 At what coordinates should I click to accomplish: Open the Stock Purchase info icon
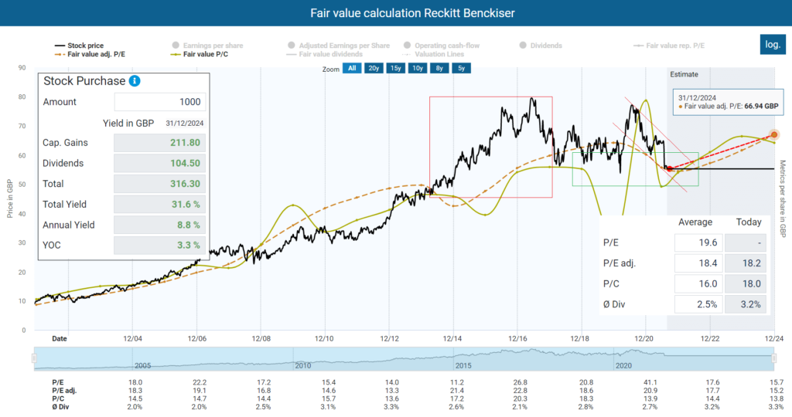pos(135,80)
